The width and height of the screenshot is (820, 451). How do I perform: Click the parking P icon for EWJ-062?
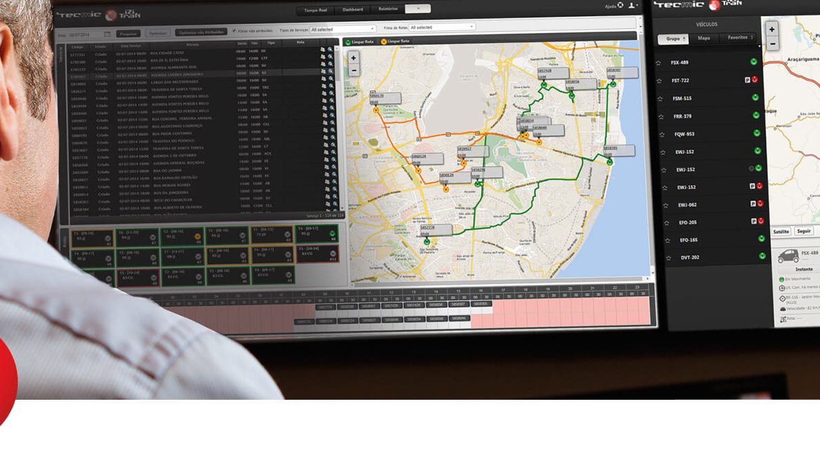point(753,204)
